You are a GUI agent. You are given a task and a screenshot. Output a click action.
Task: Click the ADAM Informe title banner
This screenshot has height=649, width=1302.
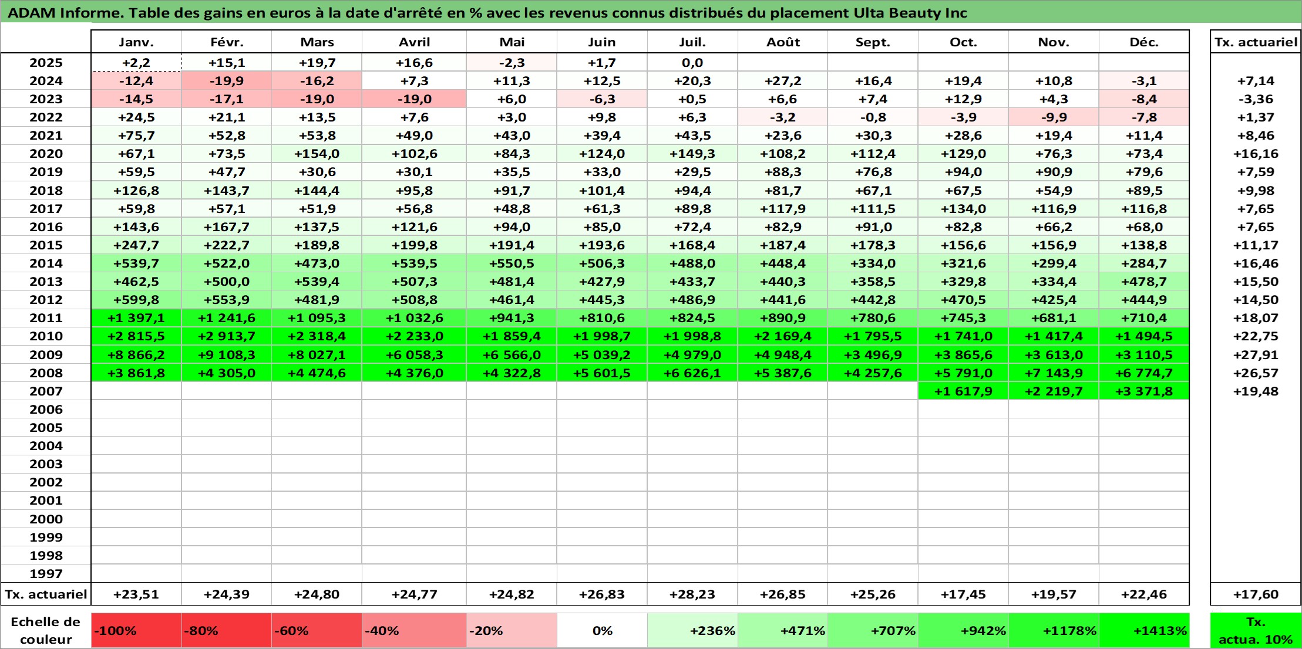click(651, 12)
